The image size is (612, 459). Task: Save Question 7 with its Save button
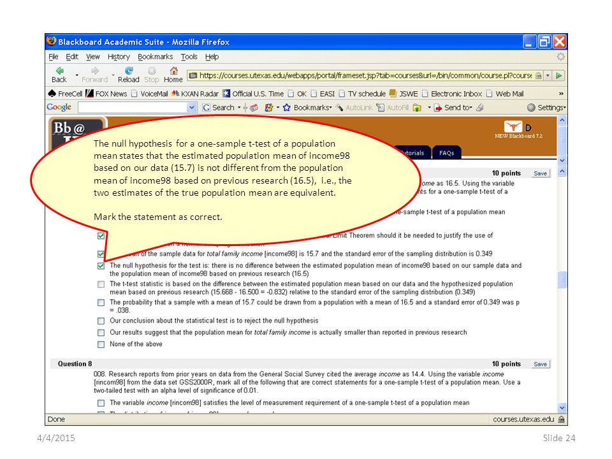tap(540, 173)
